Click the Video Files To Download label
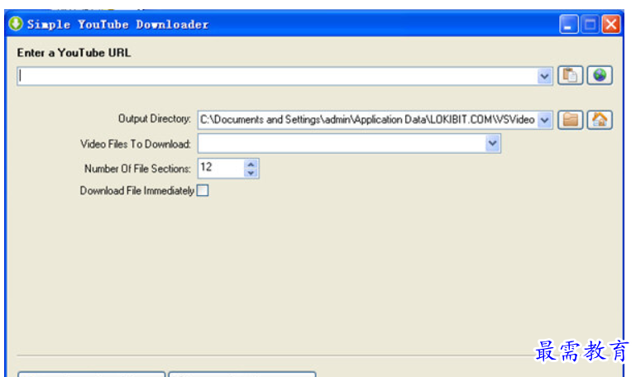 coord(136,144)
